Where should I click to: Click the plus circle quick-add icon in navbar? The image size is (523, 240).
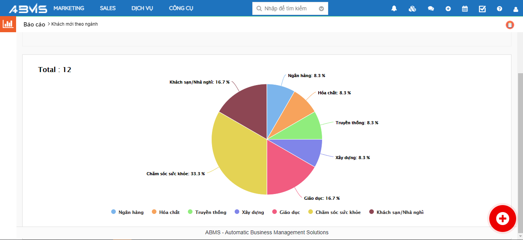(448, 8)
